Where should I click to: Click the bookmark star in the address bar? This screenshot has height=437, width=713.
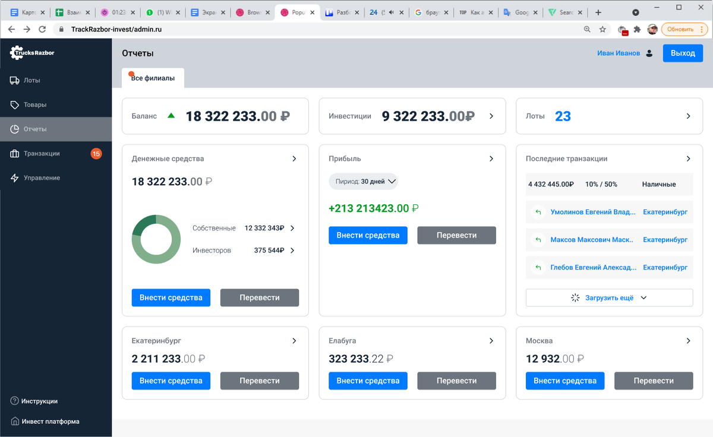tap(602, 28)
